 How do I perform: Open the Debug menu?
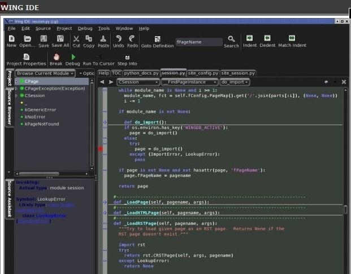pyautogui.click(x=85, y=28)
